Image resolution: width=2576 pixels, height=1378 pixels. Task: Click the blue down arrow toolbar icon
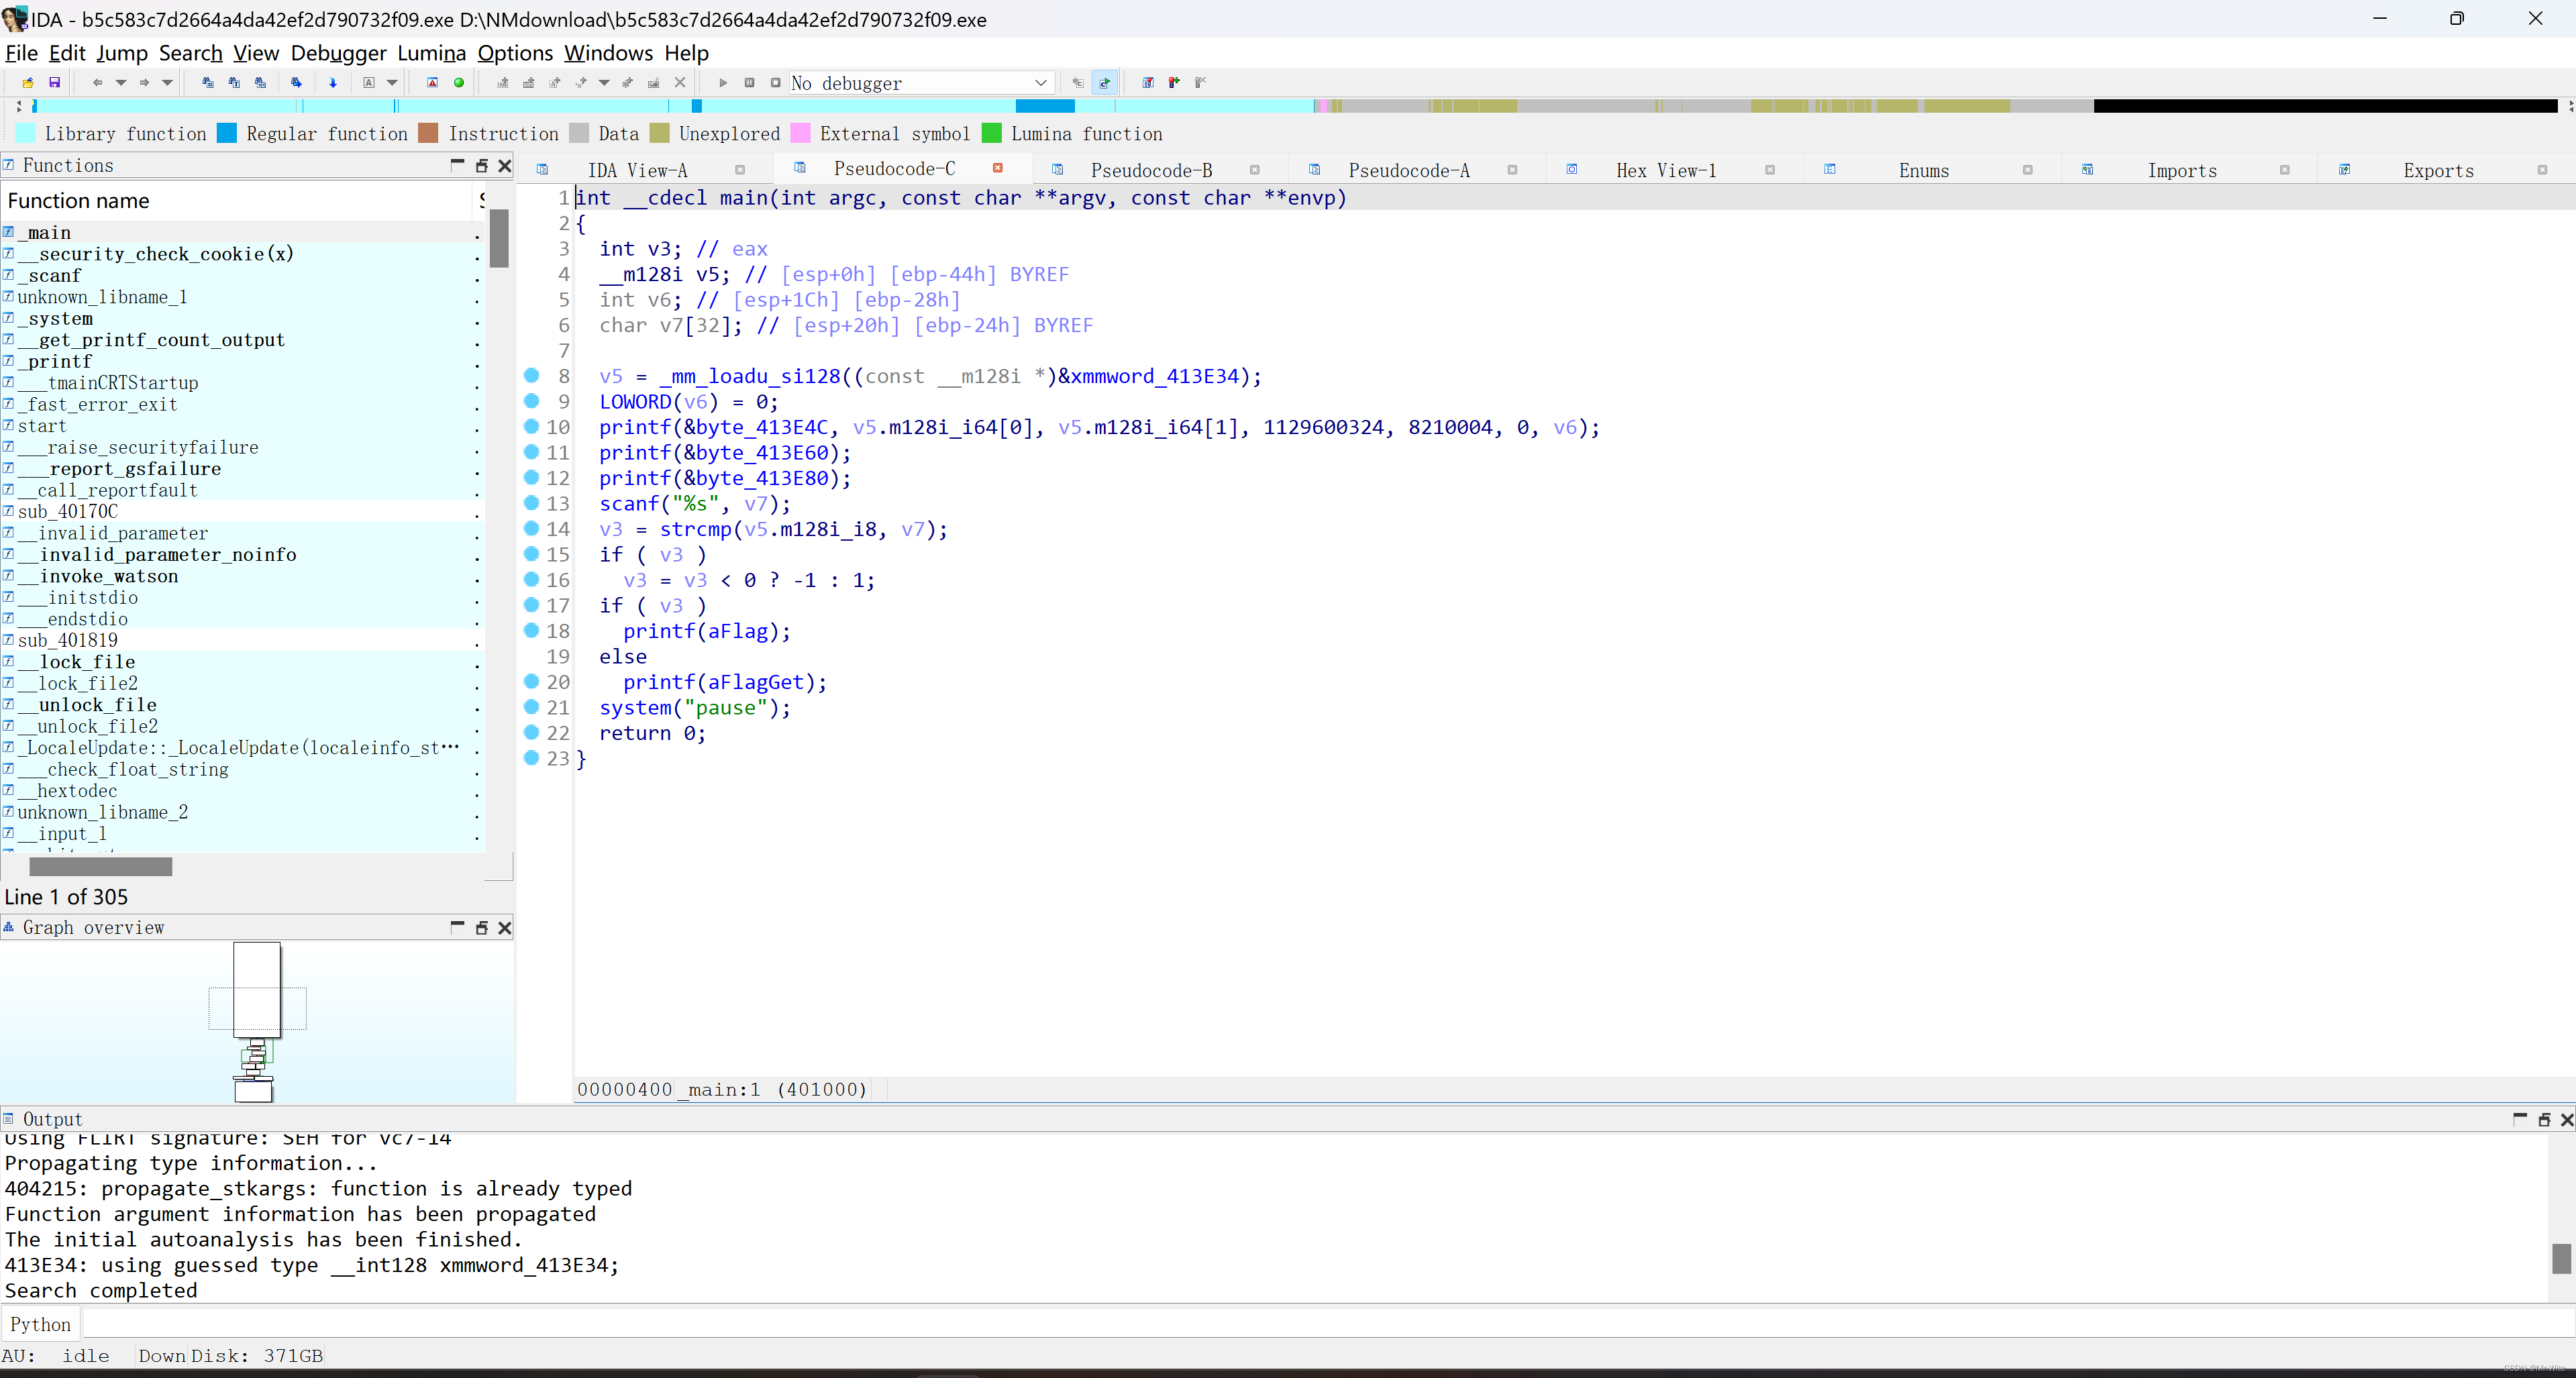pyautogui.click(x=333, y=83)
